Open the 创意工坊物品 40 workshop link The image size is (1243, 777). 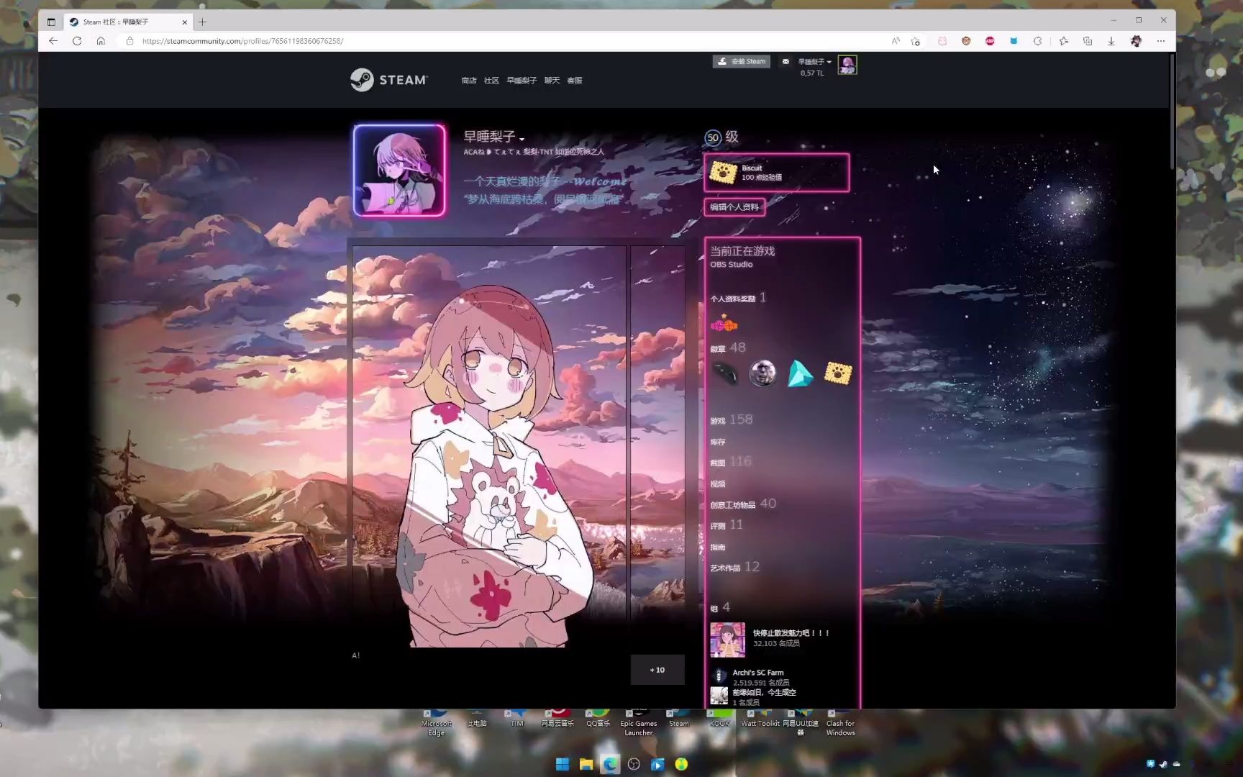click(x=743, y=504)
